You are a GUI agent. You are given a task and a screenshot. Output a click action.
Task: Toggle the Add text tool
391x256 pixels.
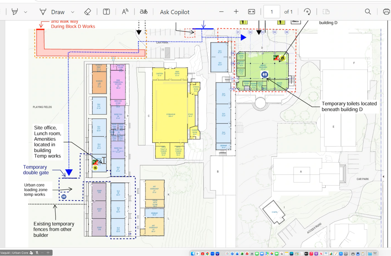[x=106, y=12]
